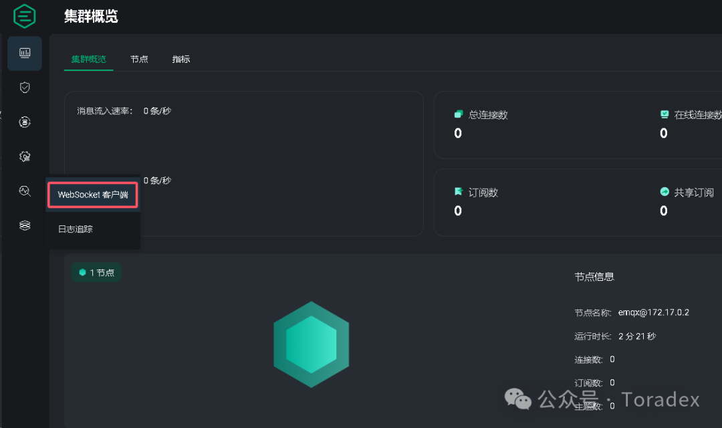Click the EMQX logo icon
Image resolution: width=722 pixels, height=428 pixels.
click(x=24, y=15)
